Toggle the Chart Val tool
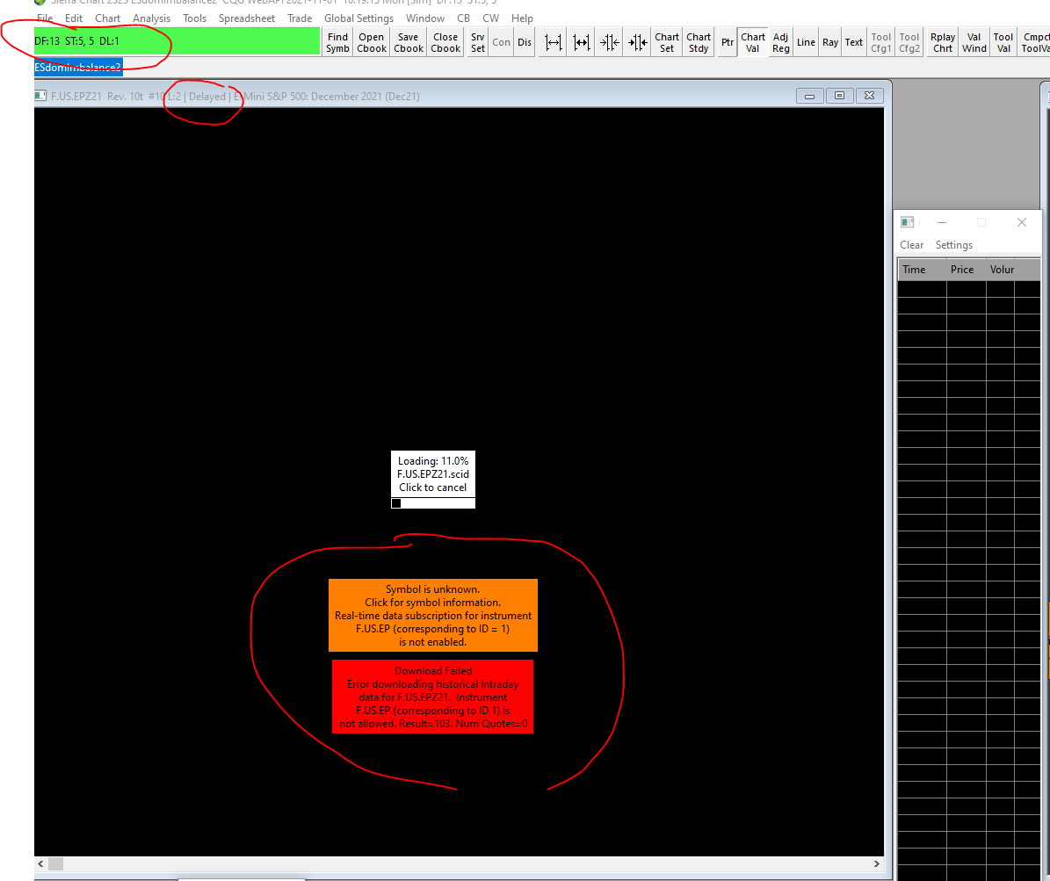 coord(753,42)
